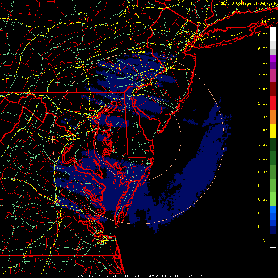Select the navy swatch beside 0.00

[x=273, y=230]
